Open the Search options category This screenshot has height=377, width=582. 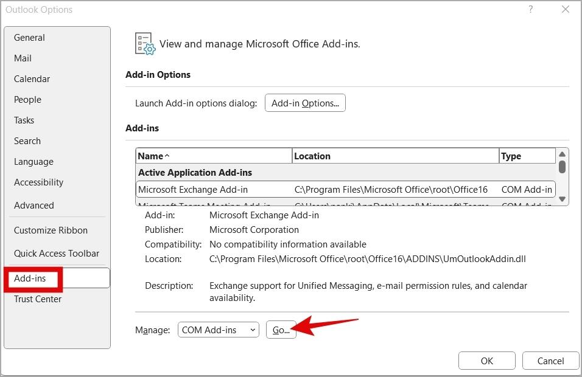27,141
